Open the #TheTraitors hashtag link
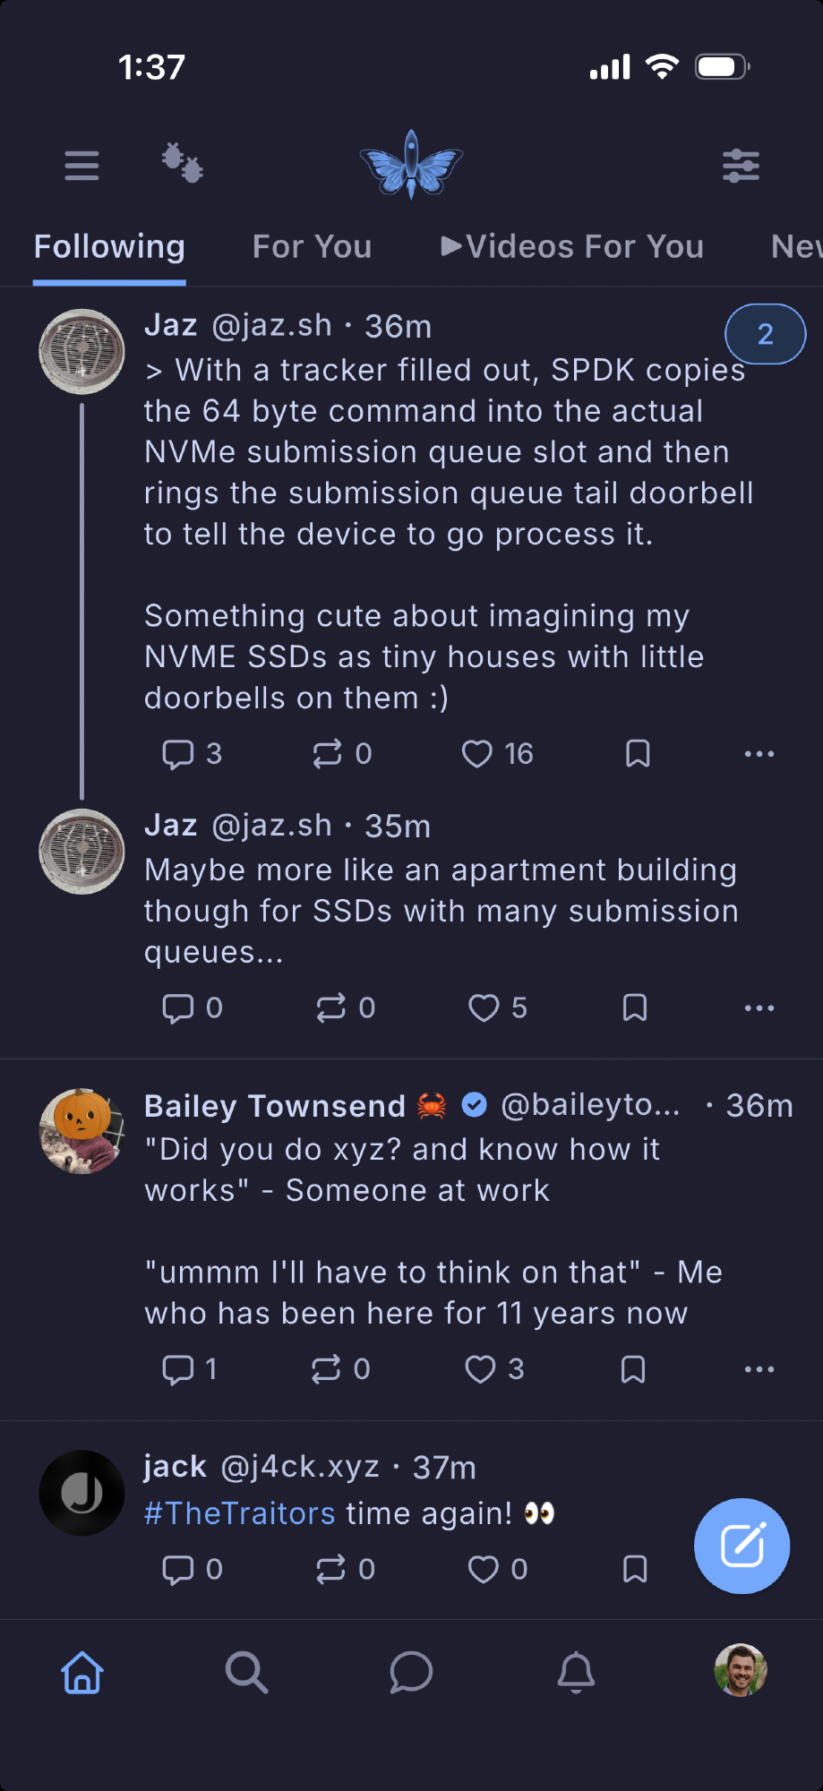Image resolution: width=823 pixels, height=1791 pixels. (x=240, y=1513)
